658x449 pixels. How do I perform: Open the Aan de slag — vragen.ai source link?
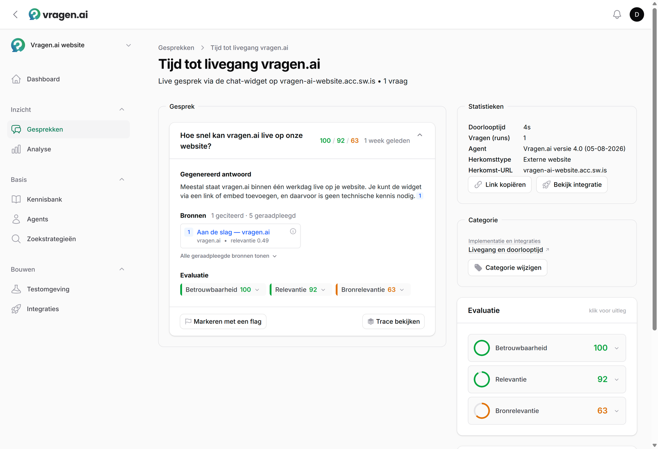pyautogui.click(x=233, y=232)
